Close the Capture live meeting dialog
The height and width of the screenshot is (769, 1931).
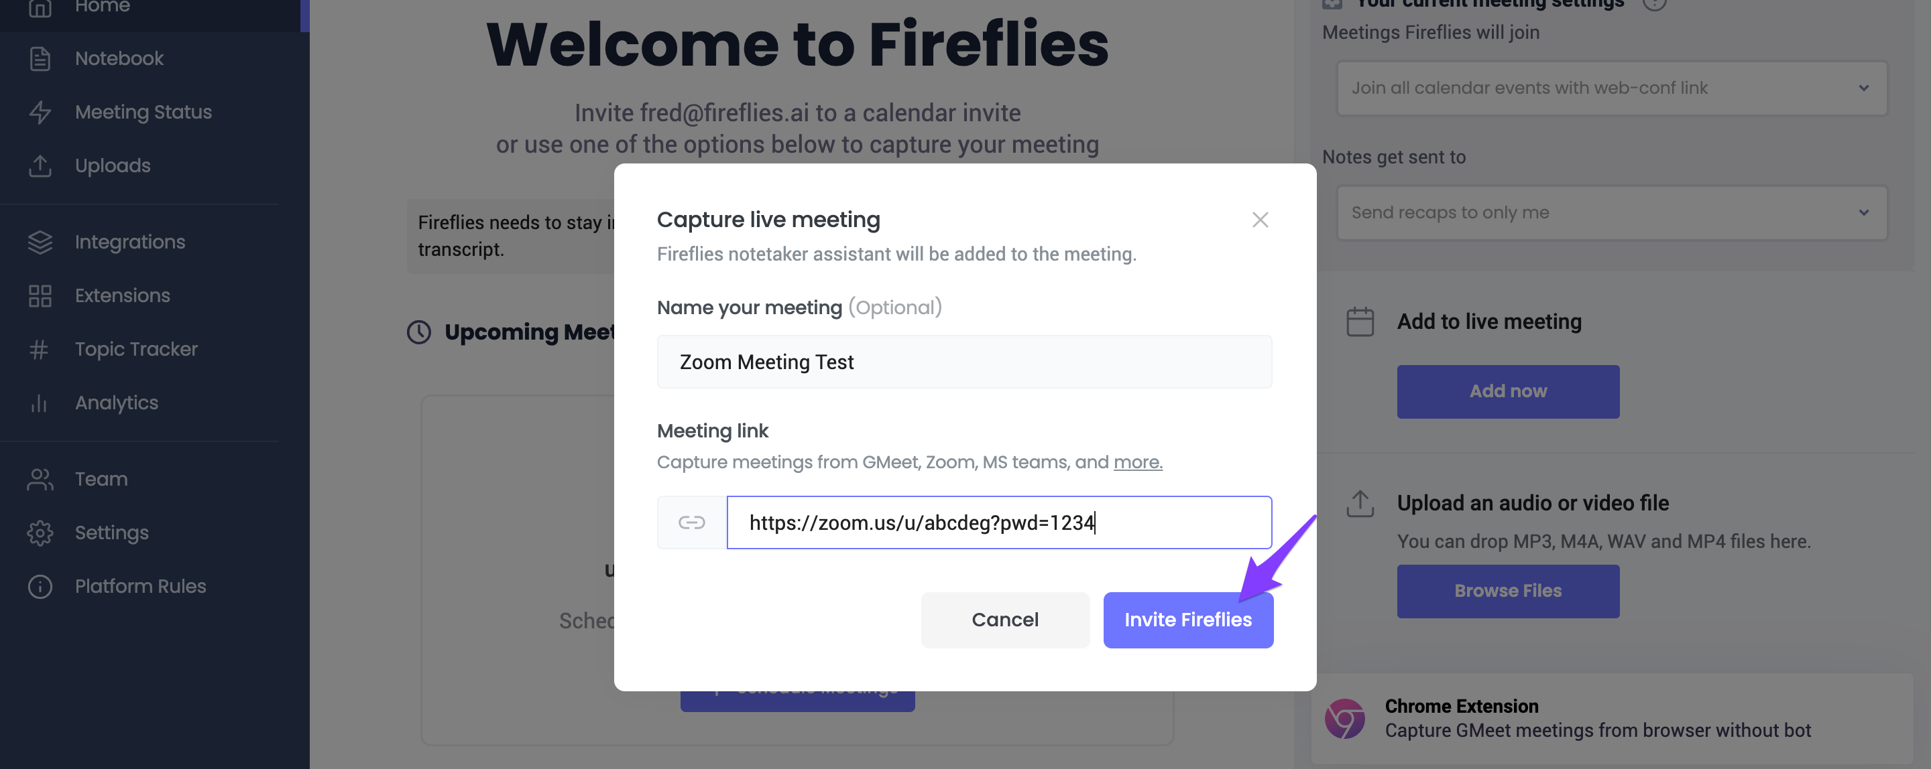point(1259,220)
